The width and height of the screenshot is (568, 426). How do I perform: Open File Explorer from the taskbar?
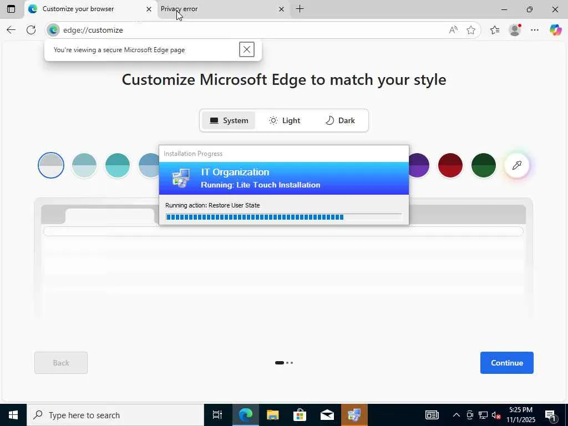pos(272,415)
